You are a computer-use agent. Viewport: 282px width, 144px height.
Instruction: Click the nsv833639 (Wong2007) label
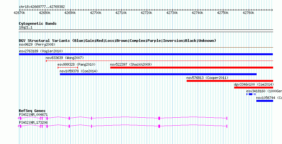coord(65,58)
